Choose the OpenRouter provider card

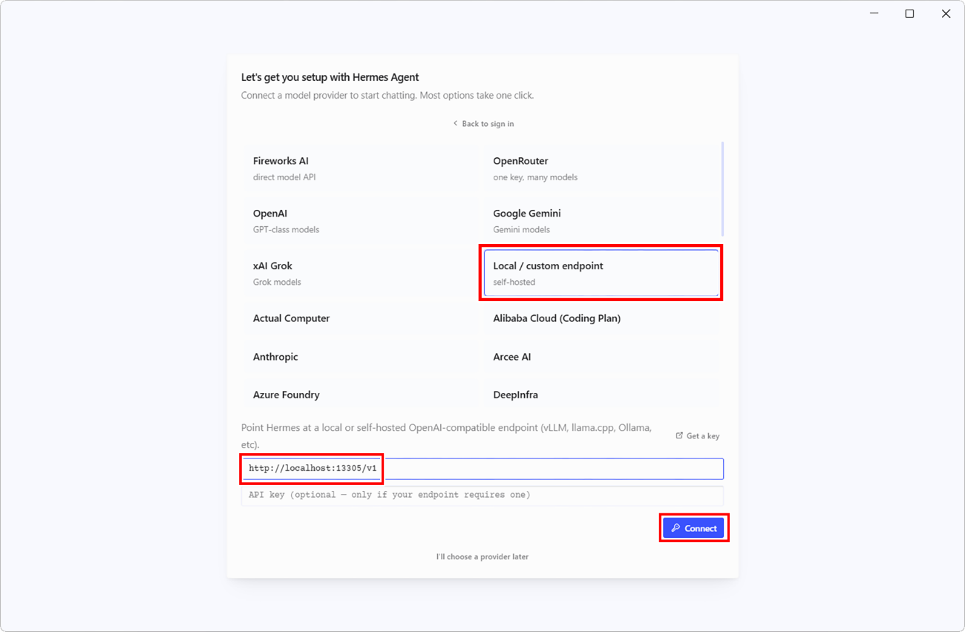click(x=601, y=168)
